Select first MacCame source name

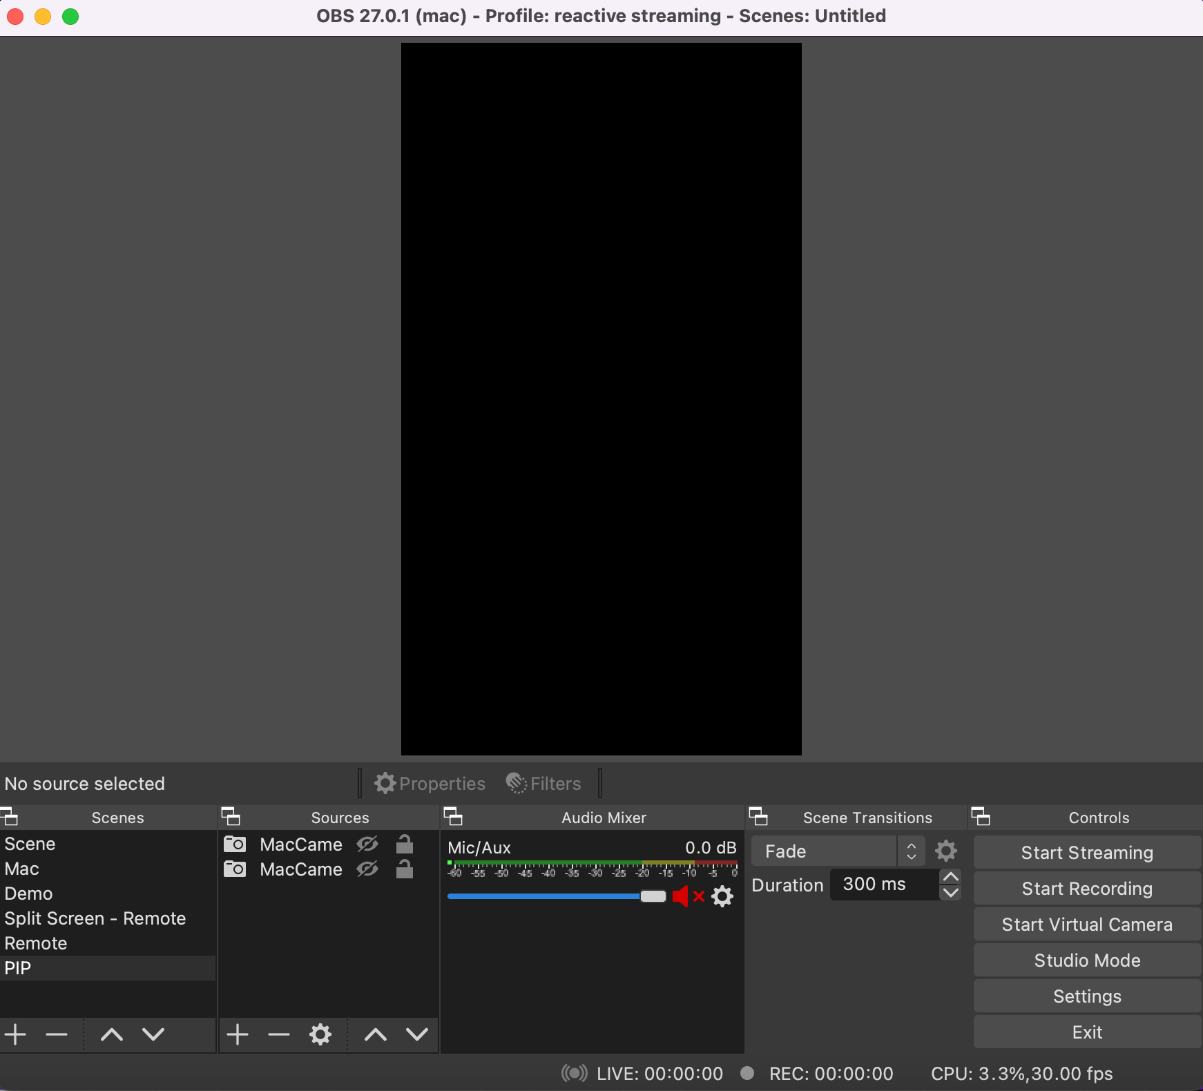click(301, 844)
